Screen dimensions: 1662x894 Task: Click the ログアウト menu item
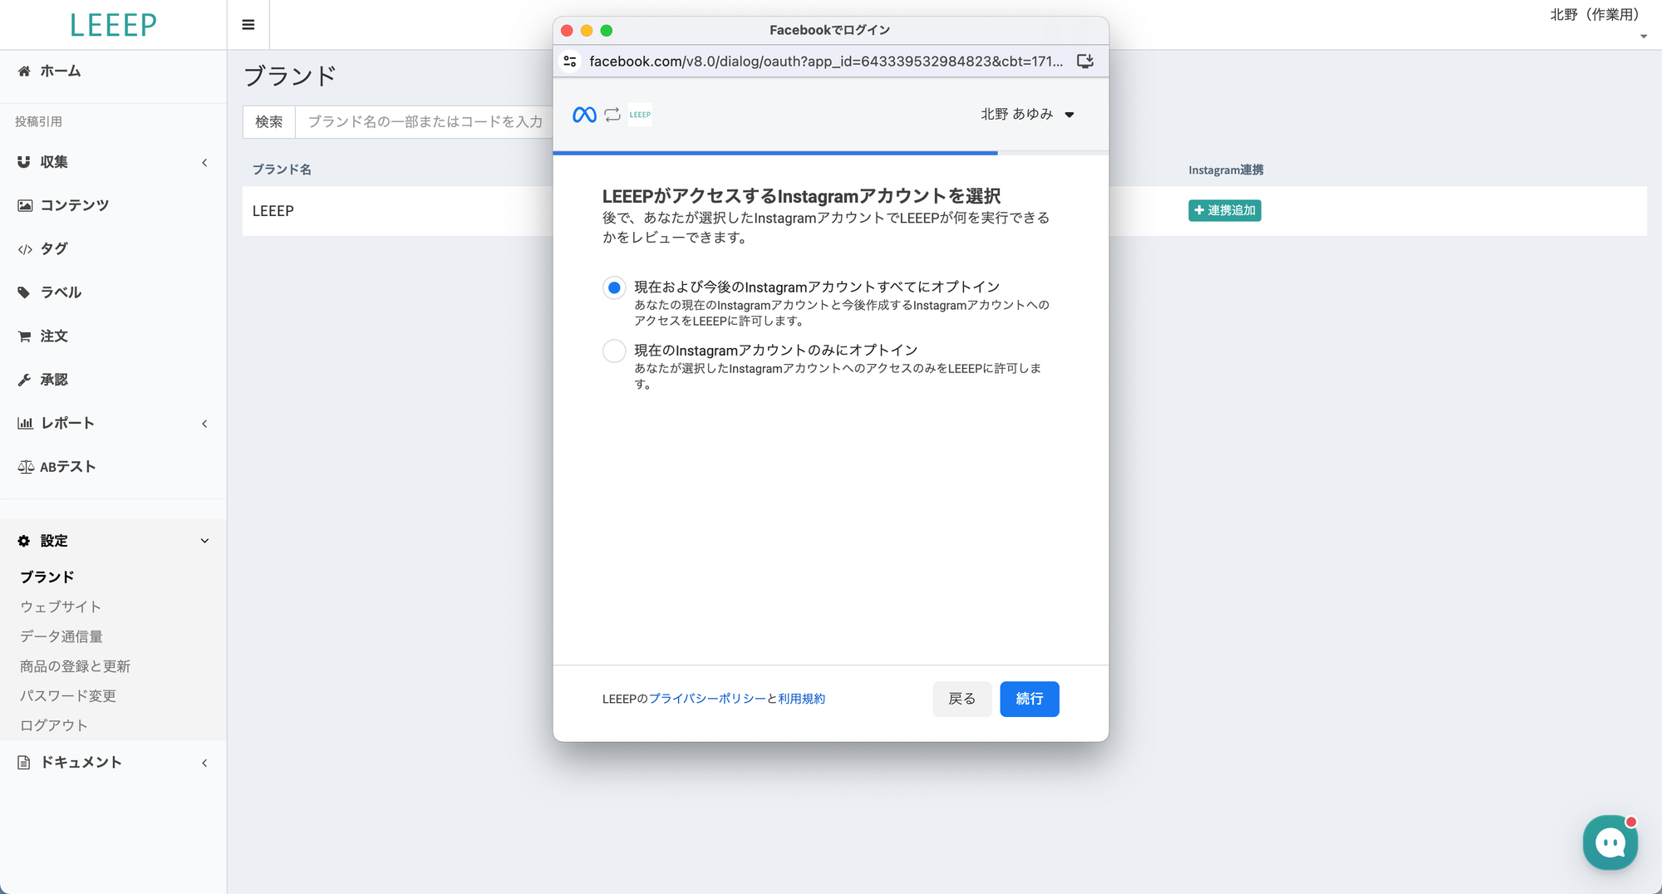point(54,725)
